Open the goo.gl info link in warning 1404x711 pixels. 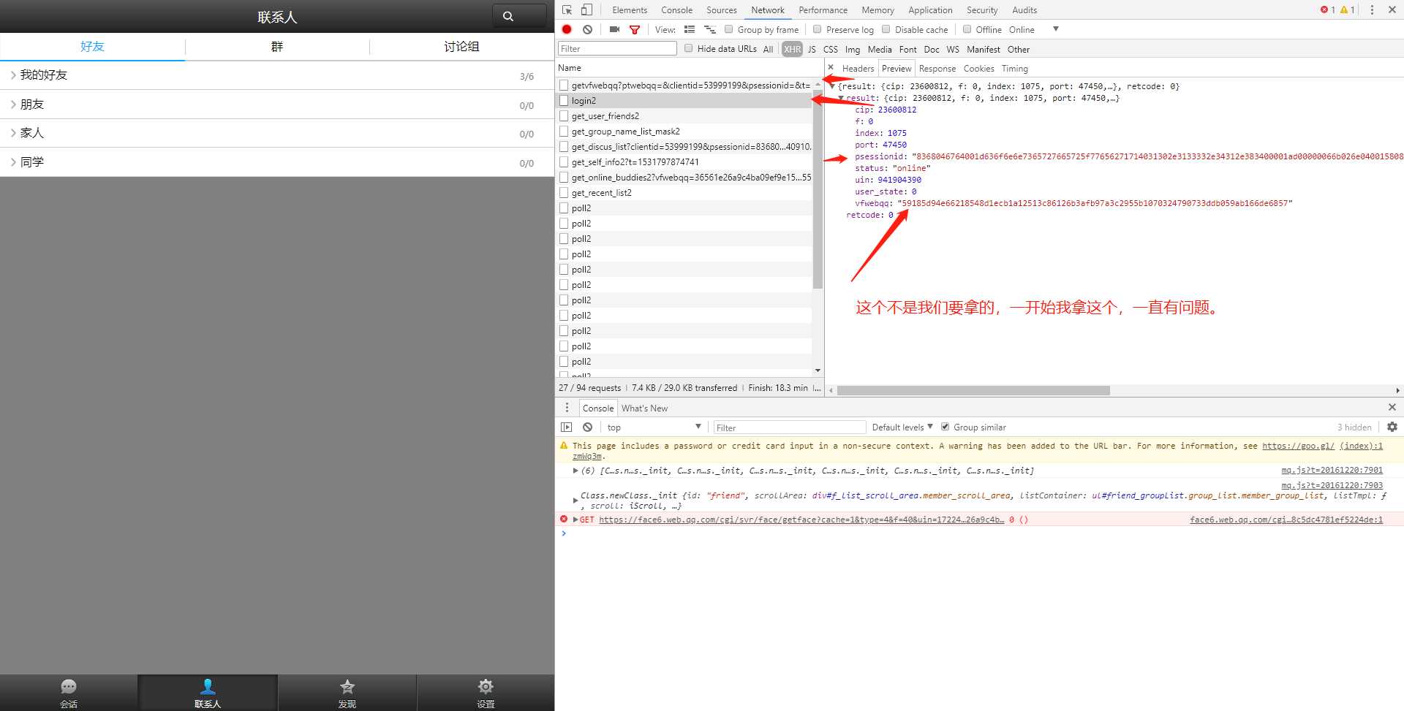[x=1298, y=445]
